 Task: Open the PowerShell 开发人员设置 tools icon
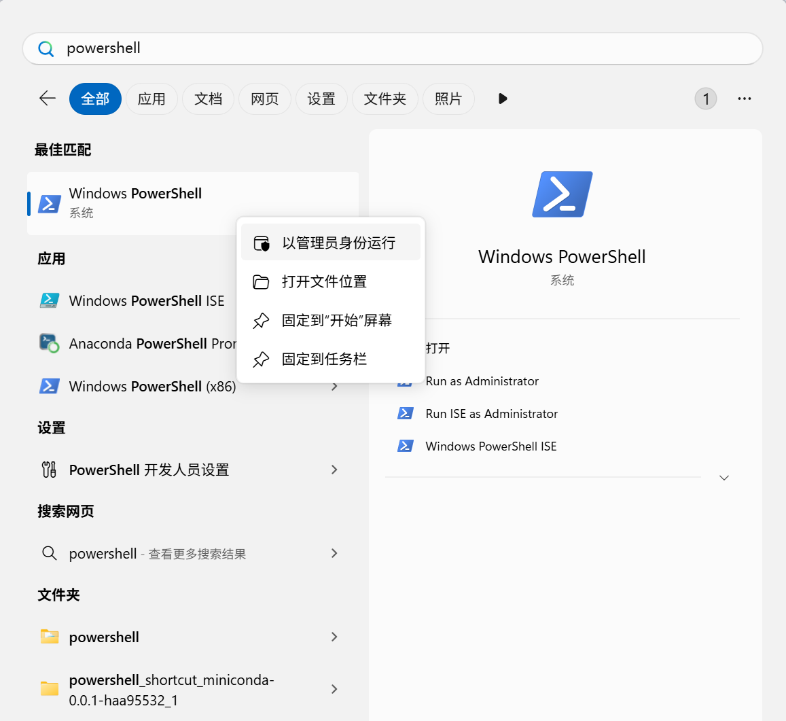click(x=49, y=470)
